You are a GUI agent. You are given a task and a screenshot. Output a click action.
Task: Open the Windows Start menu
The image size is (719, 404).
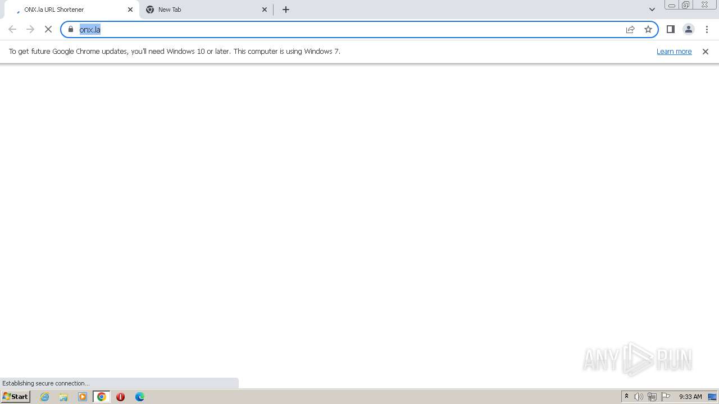[x=15, y=397]
